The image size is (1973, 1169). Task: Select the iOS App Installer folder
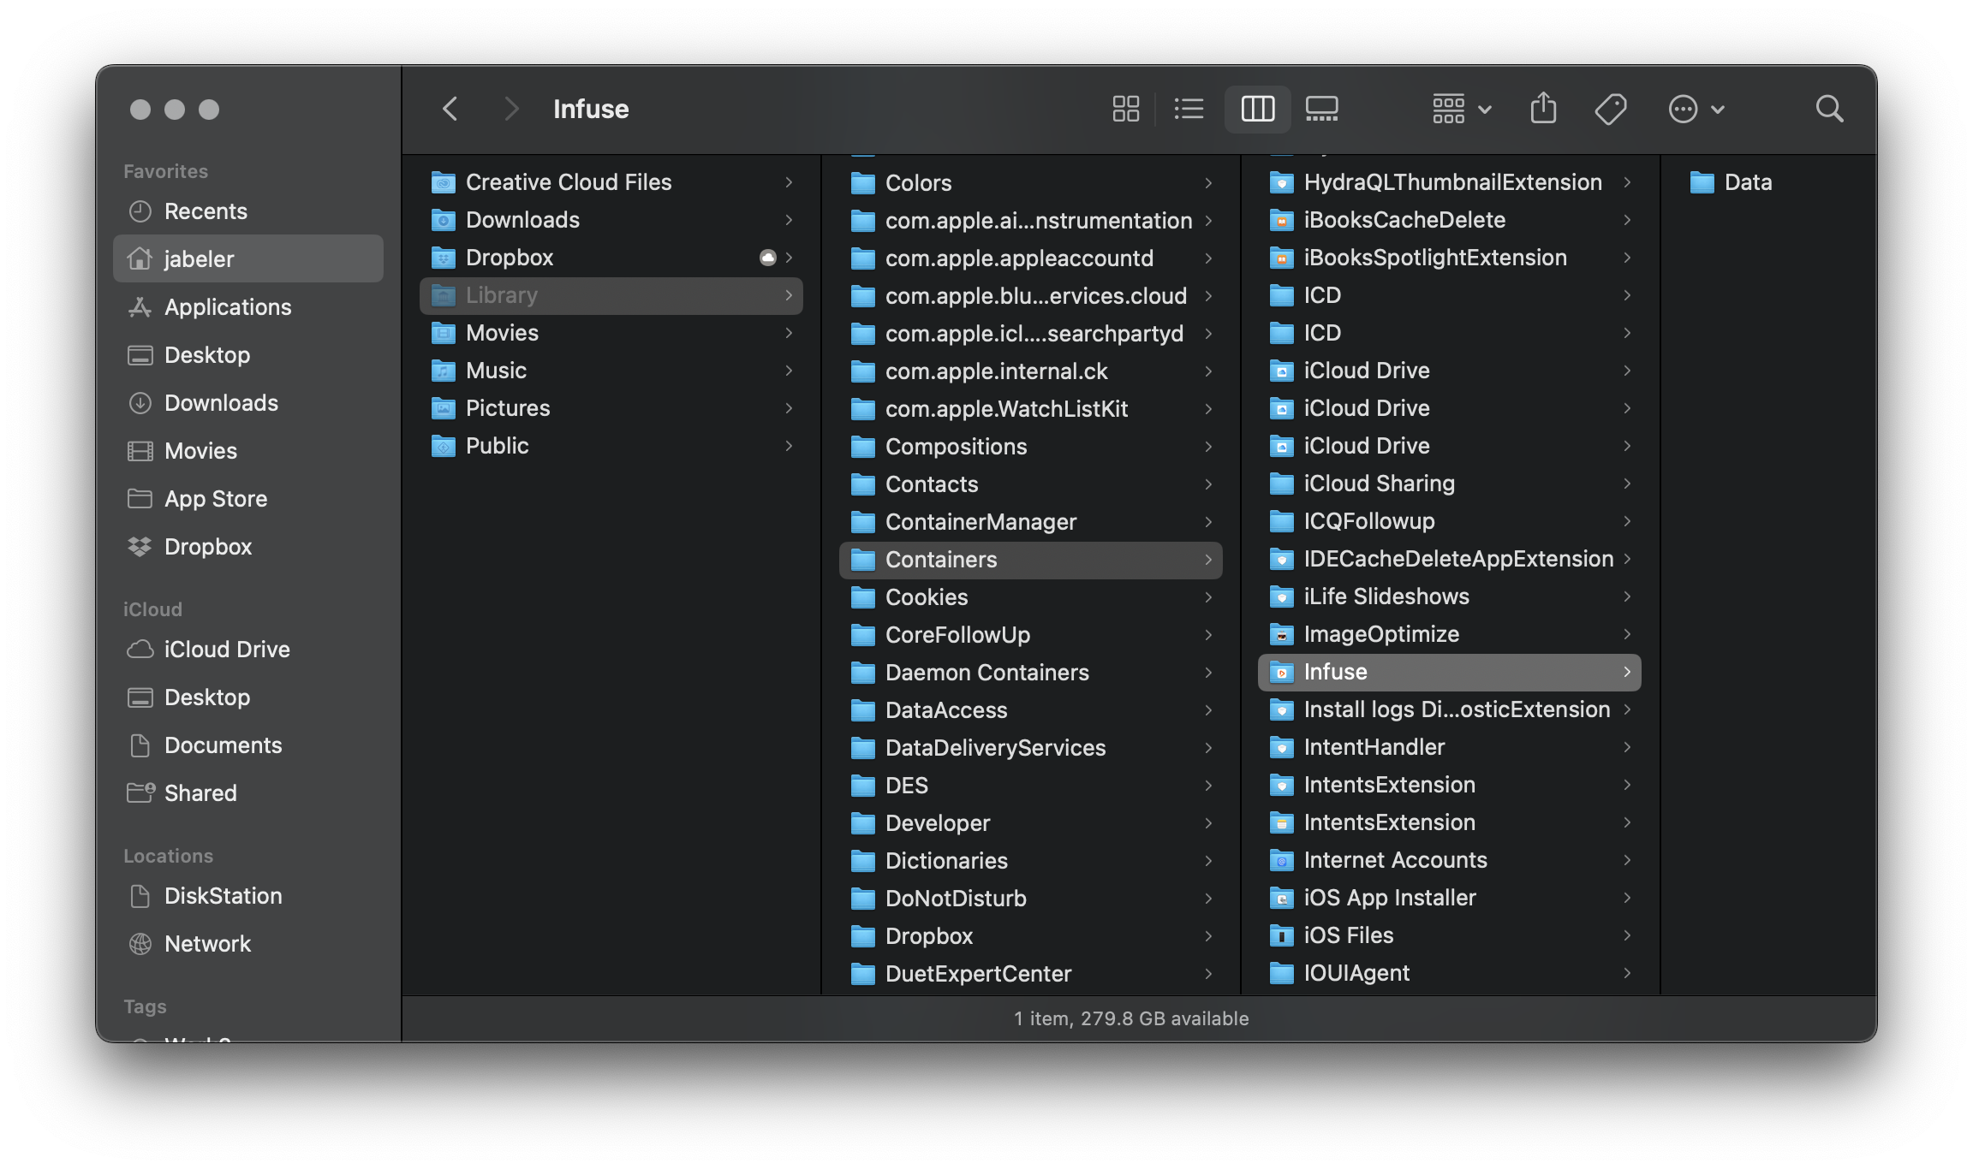point(1389,898)
